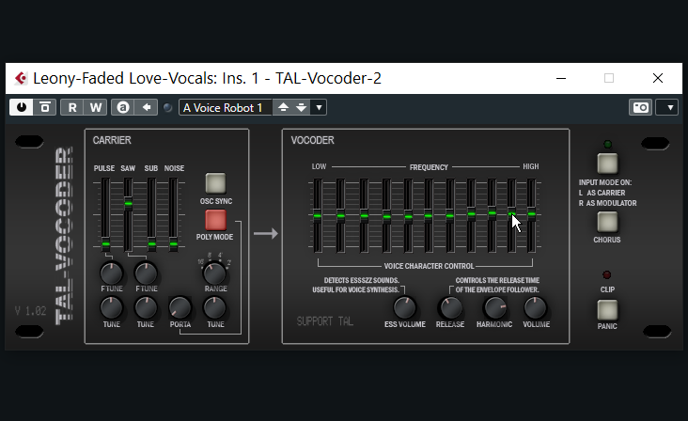Viewport: 688px width, 421px height.
Task: Click the copy A to B arrow icon
Action: pos(147,107)
